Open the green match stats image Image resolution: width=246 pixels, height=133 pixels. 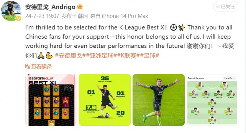105,100
